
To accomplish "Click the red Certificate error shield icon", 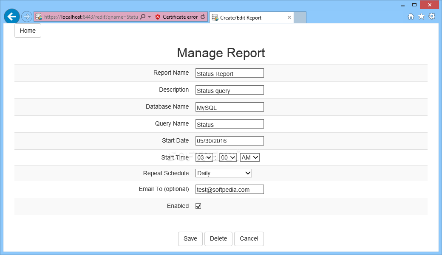I will click(158, 17).
